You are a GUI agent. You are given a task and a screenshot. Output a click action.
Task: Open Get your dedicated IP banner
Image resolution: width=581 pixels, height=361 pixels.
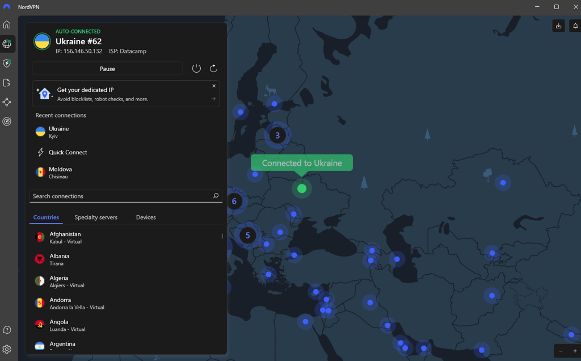(x=126, y=94)
